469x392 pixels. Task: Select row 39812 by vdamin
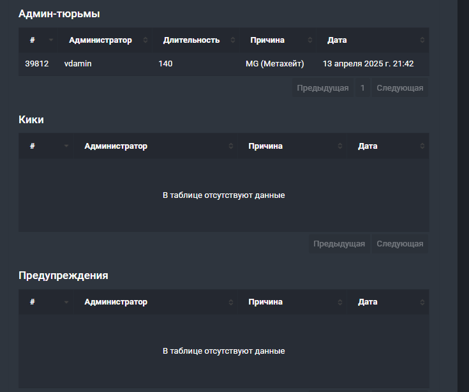224,64
